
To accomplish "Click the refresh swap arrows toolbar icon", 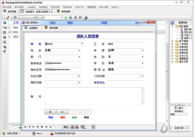I will coord(80,17).
